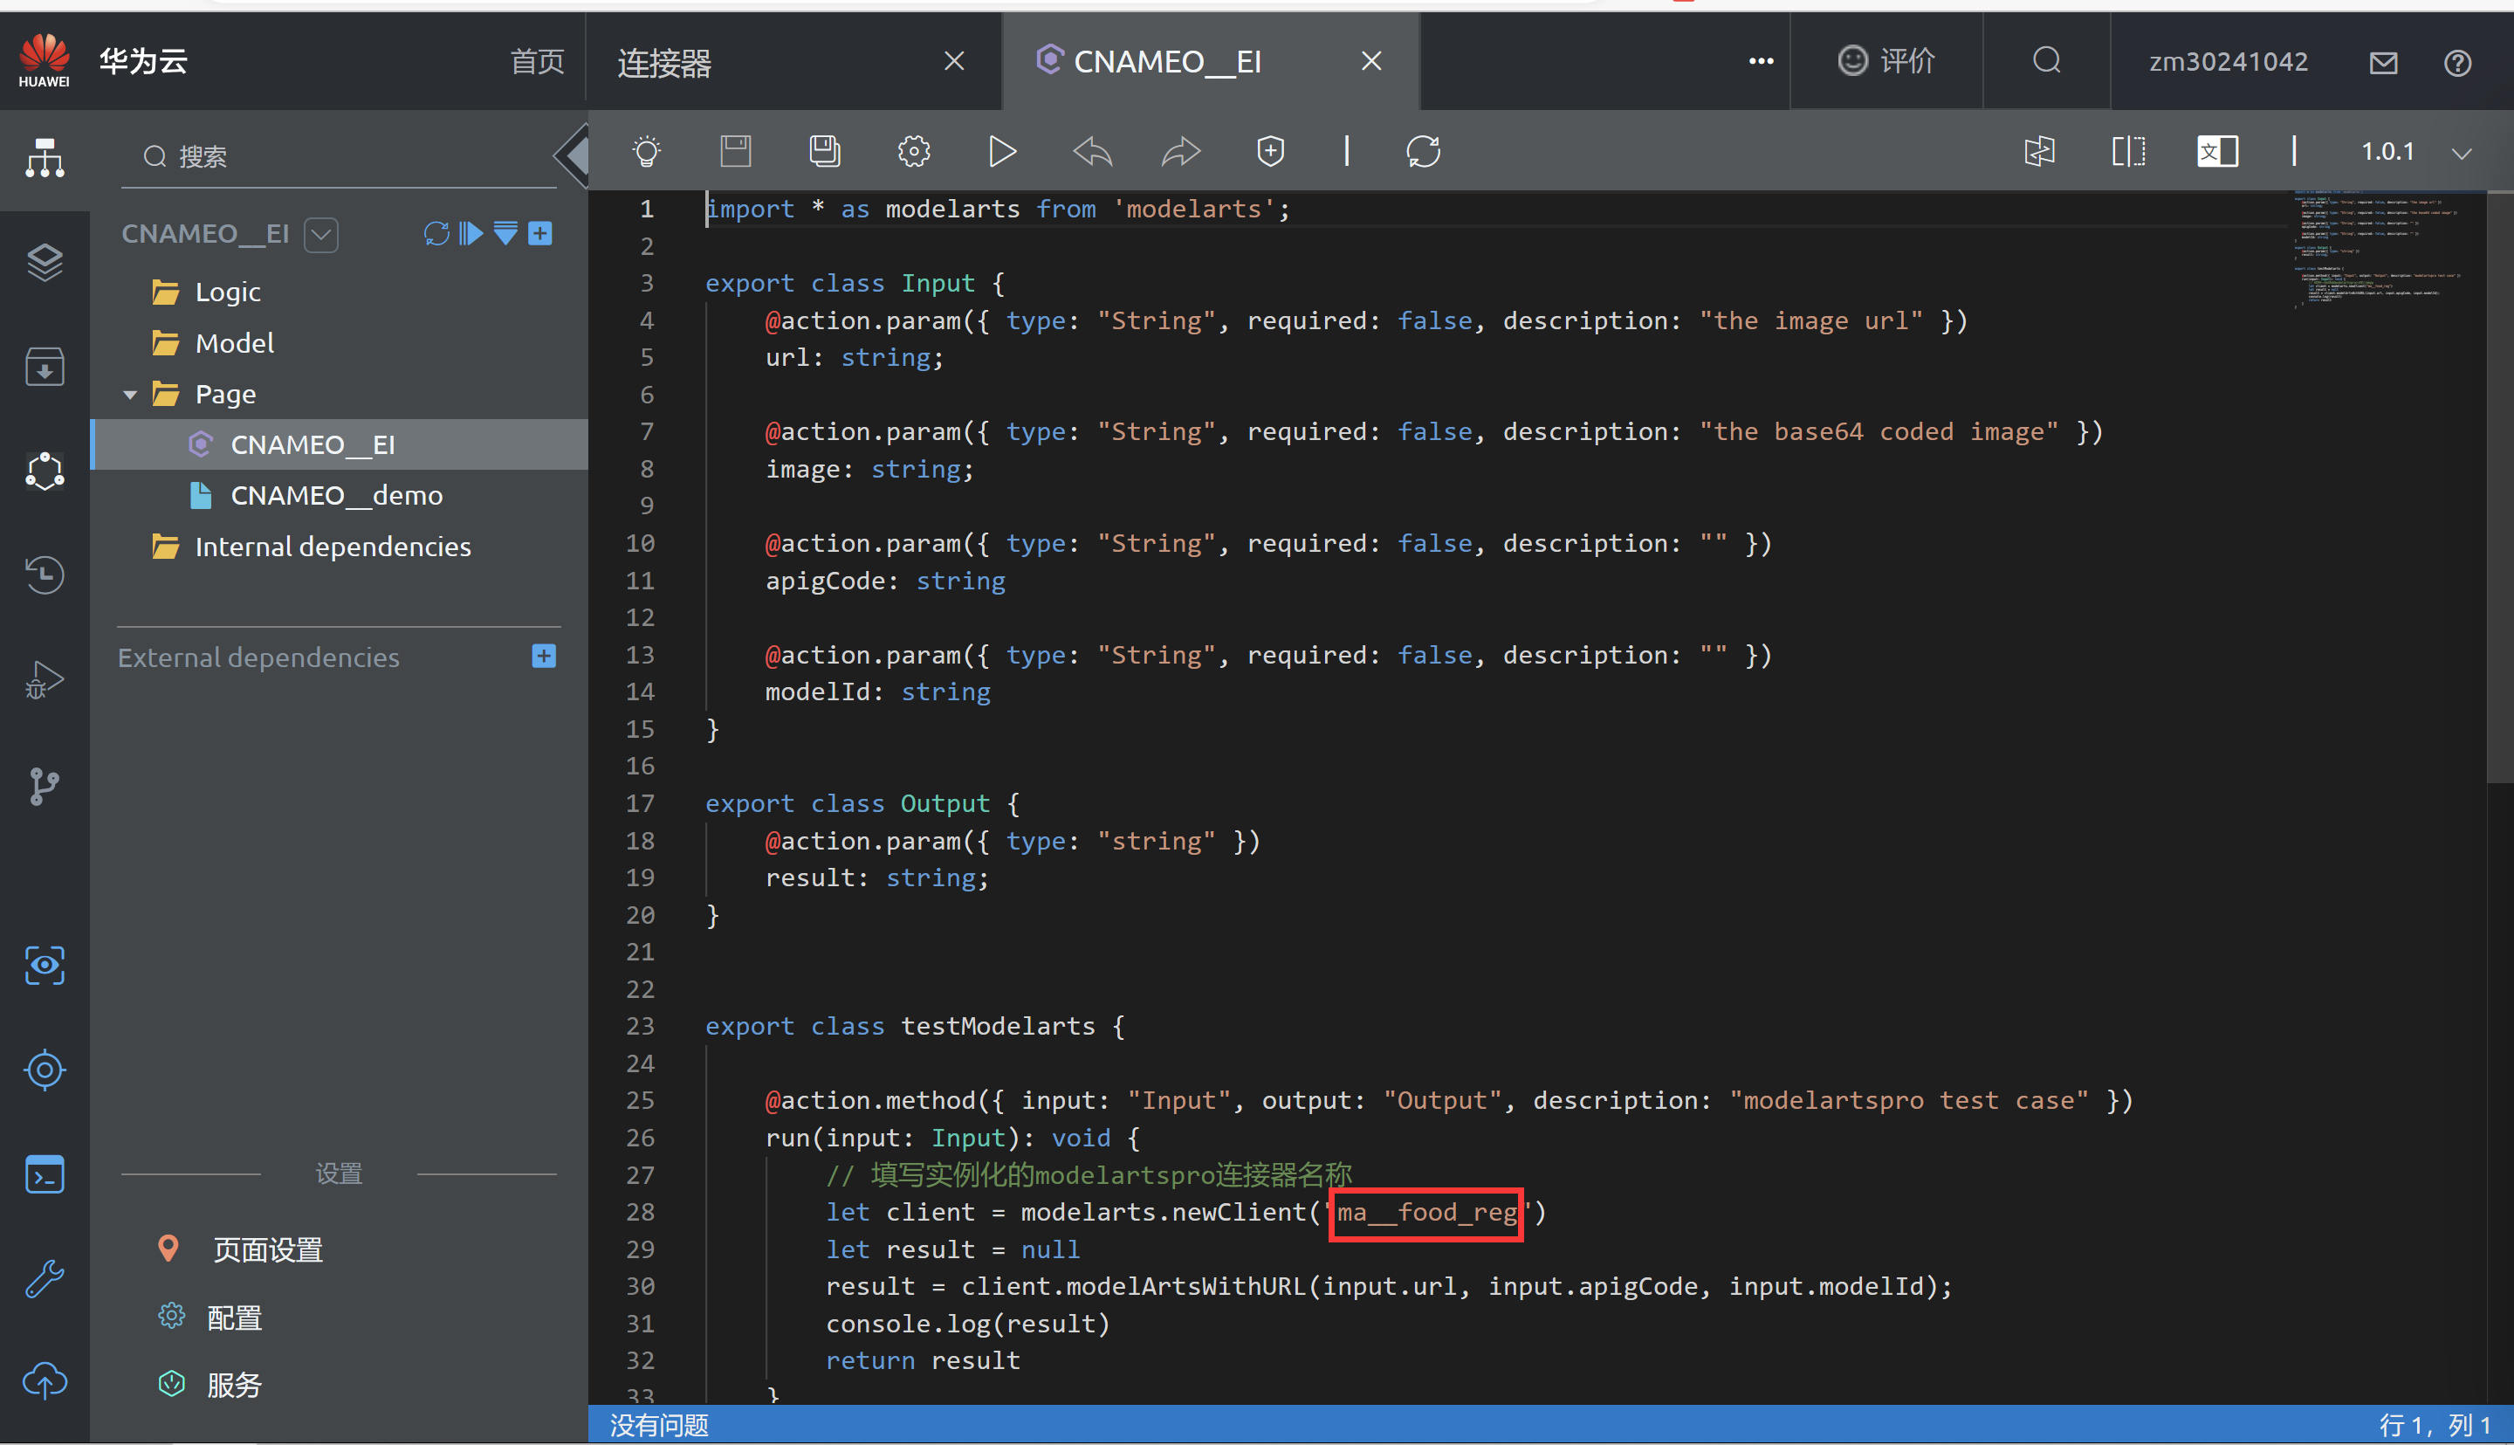The height and width of the screenshot is (1445, 2514).
Task: Click the shield plus icon
Action: coord(1270,152)
